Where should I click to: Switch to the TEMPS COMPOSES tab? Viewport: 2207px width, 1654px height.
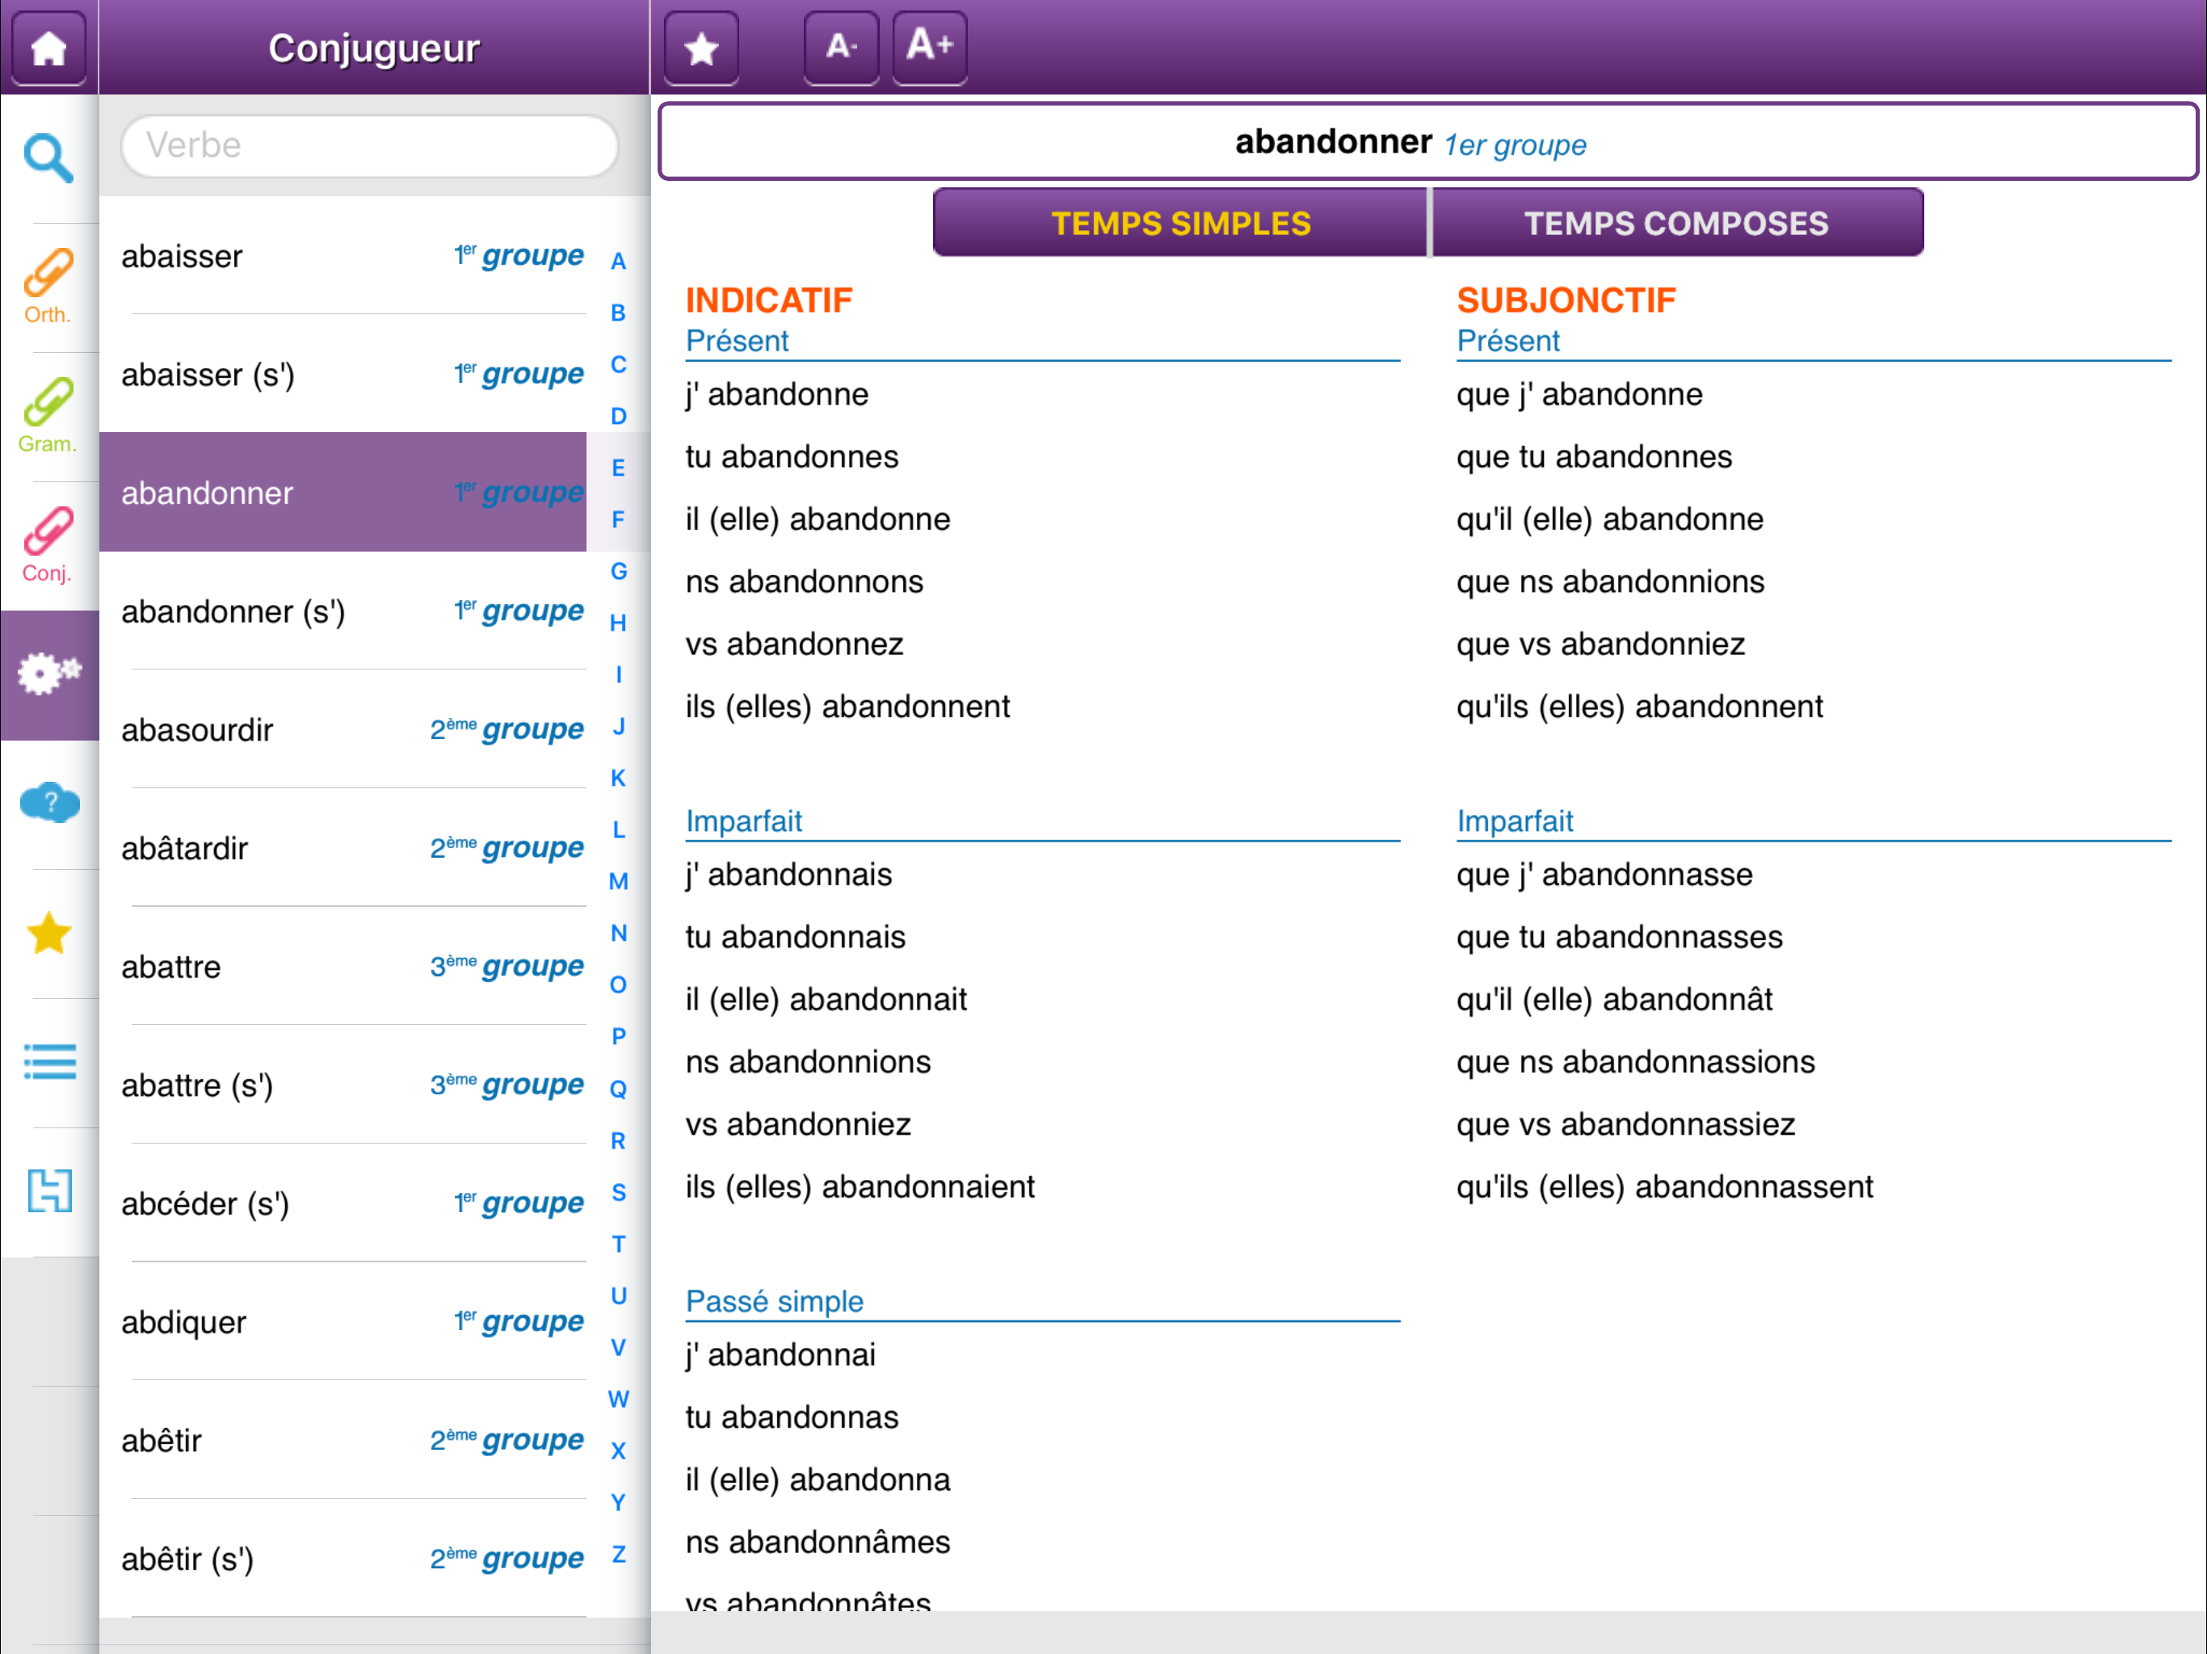(x=1676, y=221)
